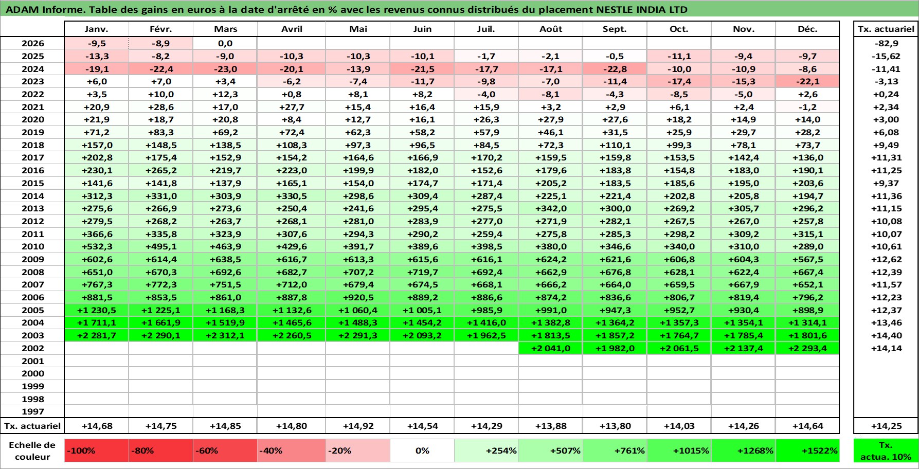The height and width of the screenshot is (469, 919).
Task: Click the Echelle de couleur label
Action: (x=32, y=450)
